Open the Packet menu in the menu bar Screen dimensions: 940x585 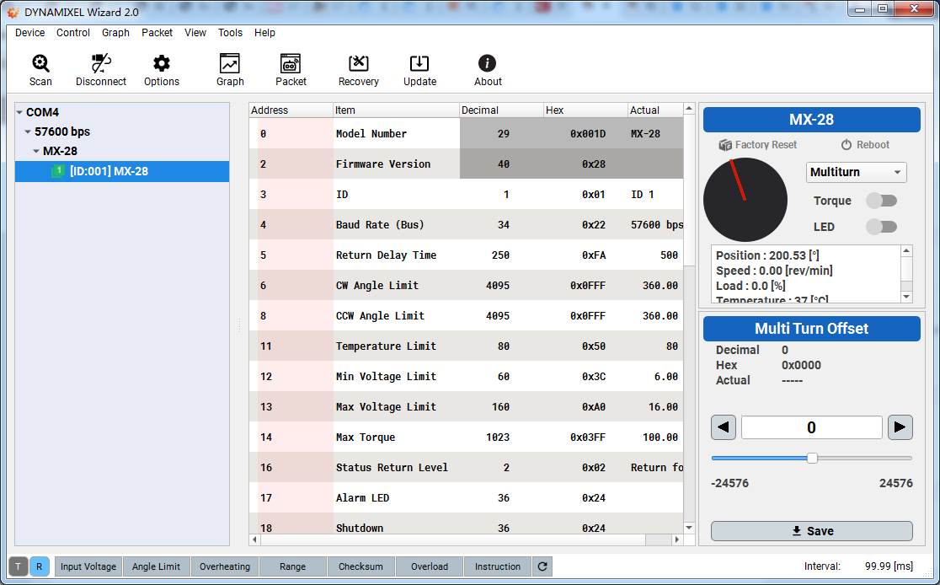[x=157, y=33]
